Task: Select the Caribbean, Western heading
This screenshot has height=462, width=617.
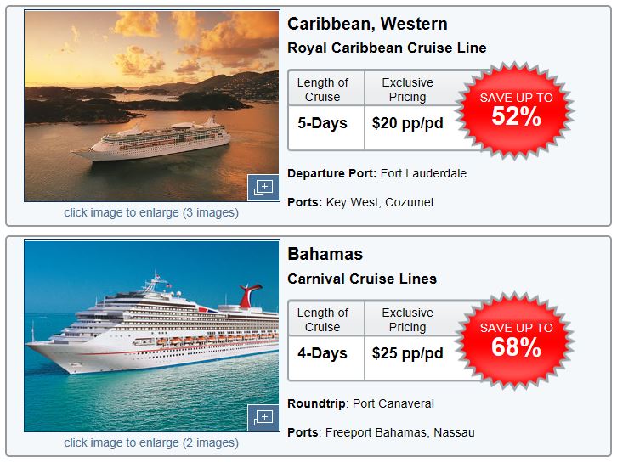Action: (x=367, y=24)
